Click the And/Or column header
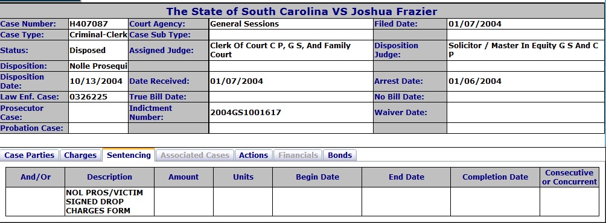Viewport: 606px width, 223px height. coord(36,177)
